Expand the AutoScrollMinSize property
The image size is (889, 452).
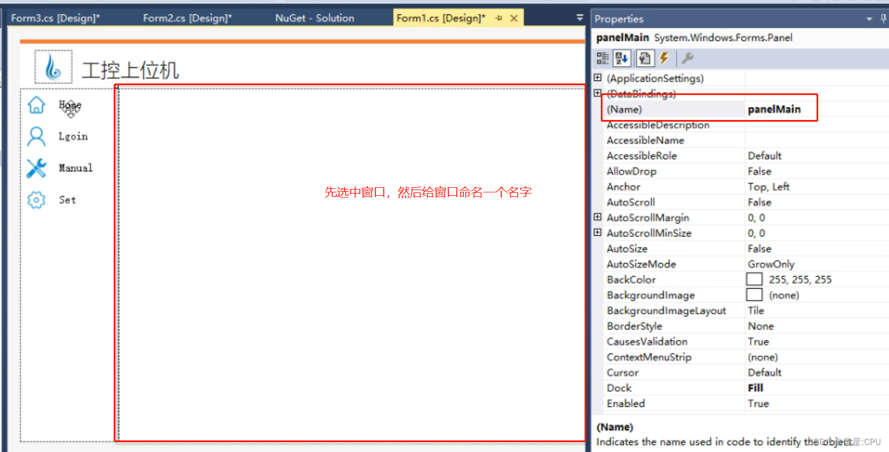[x=598, y=233]
